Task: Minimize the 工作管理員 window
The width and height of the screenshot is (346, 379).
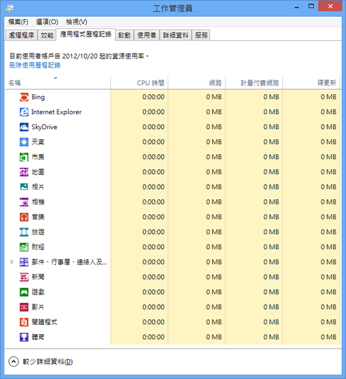Action: point(297,7)
